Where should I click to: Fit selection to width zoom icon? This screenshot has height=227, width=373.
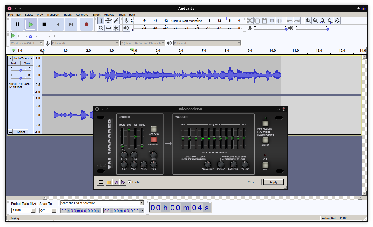click(323, 21)
